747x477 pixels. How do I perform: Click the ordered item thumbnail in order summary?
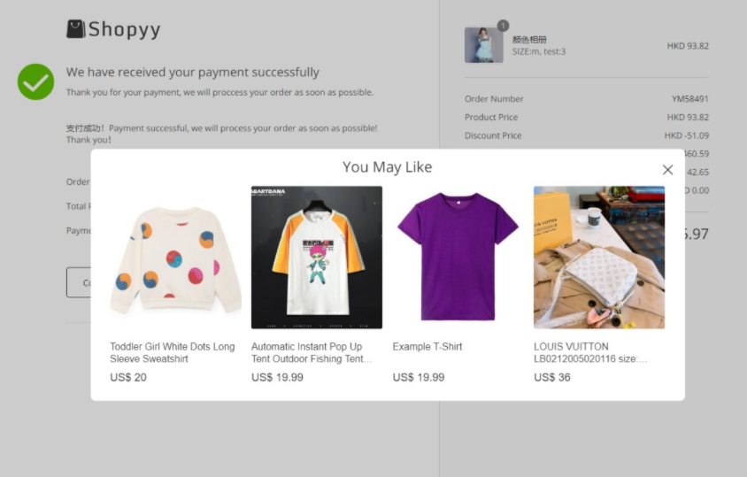pos(483,45)
